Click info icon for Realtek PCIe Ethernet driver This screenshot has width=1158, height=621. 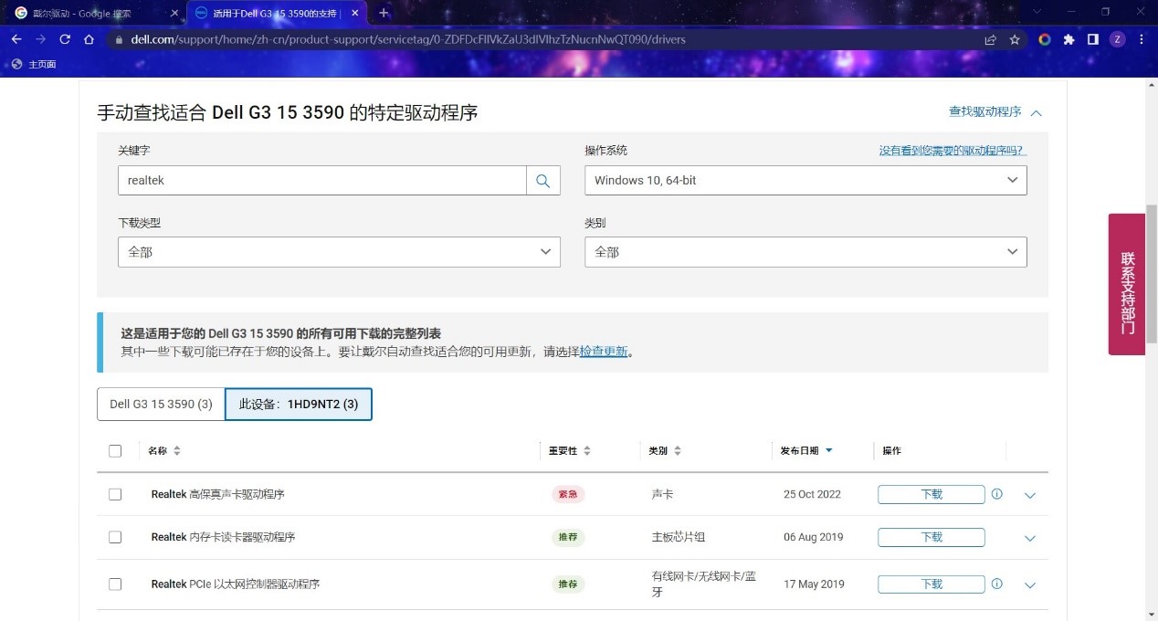click(x=996, y=584)
